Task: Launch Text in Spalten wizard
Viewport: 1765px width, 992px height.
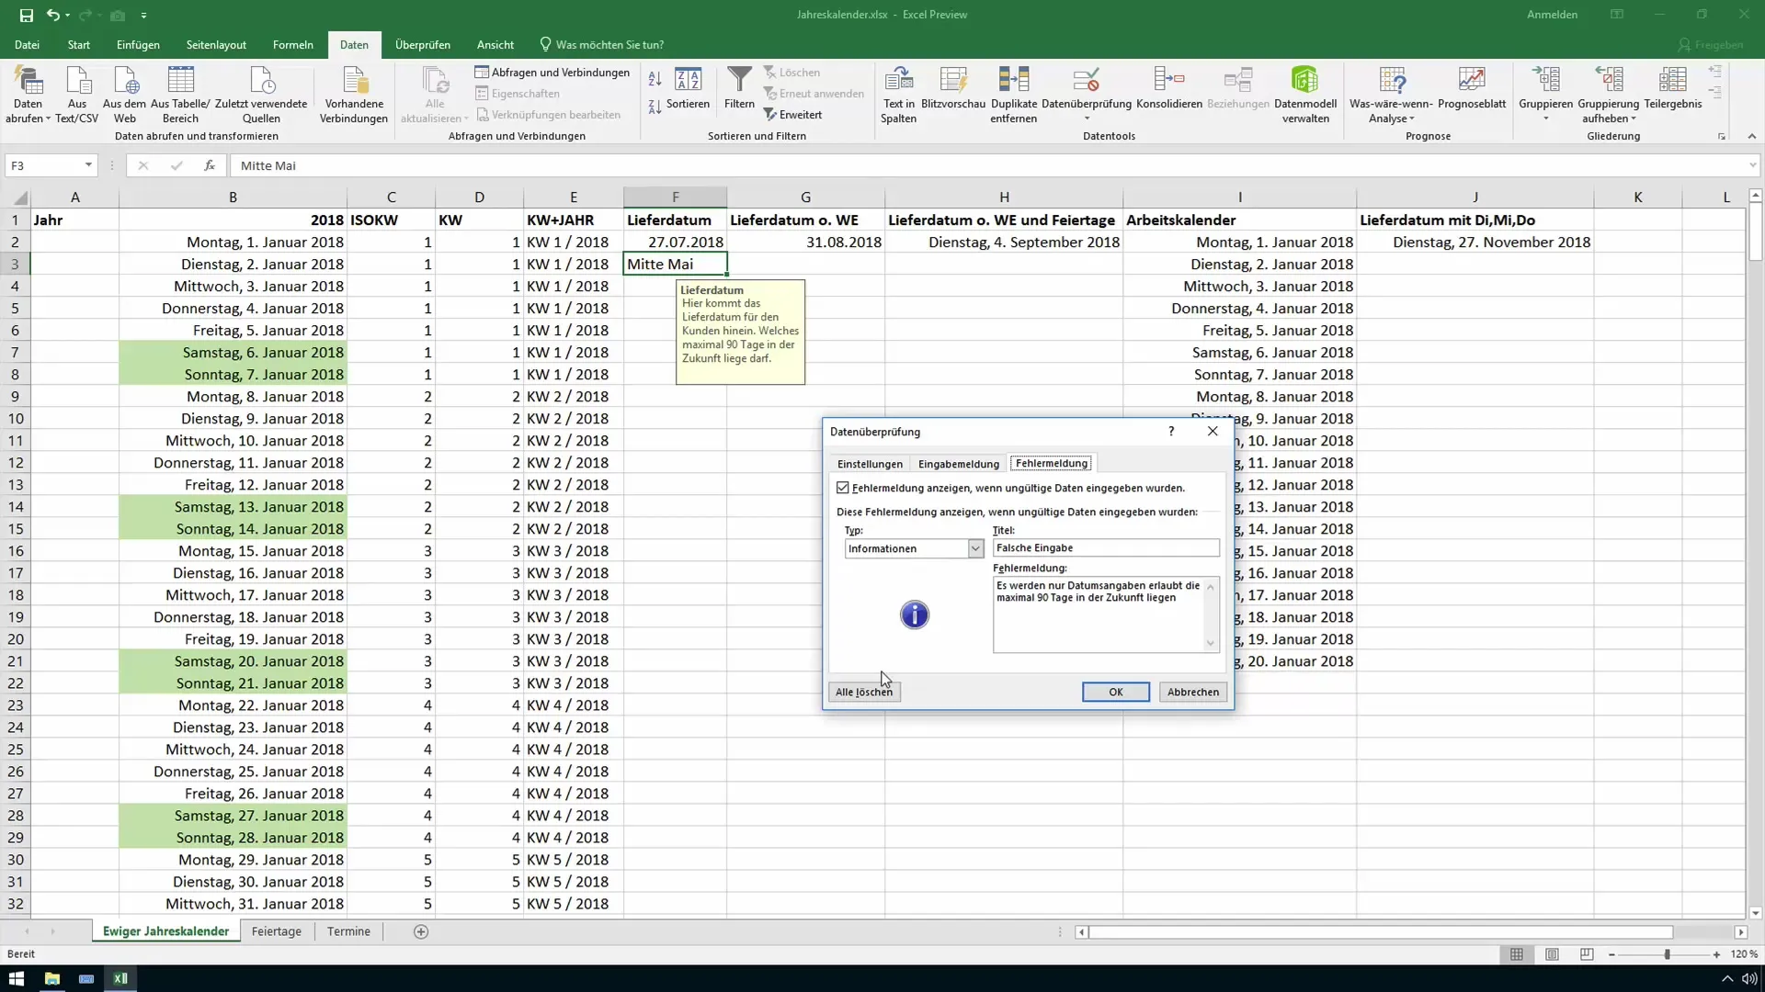Action: click(x=898, y=95)
